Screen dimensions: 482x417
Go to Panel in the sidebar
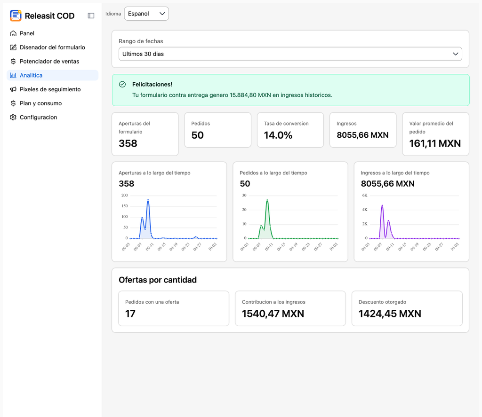[x=52, y=33]
